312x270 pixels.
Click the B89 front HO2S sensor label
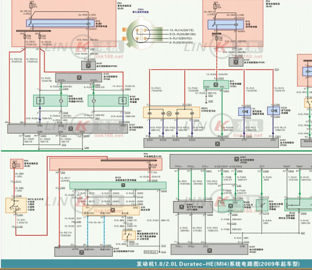coord(76,99)
